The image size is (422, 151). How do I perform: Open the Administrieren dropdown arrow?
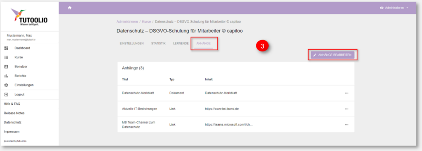tap(407, 8)
